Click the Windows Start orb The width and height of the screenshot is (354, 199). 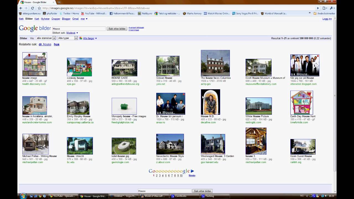tap(23, 196)
